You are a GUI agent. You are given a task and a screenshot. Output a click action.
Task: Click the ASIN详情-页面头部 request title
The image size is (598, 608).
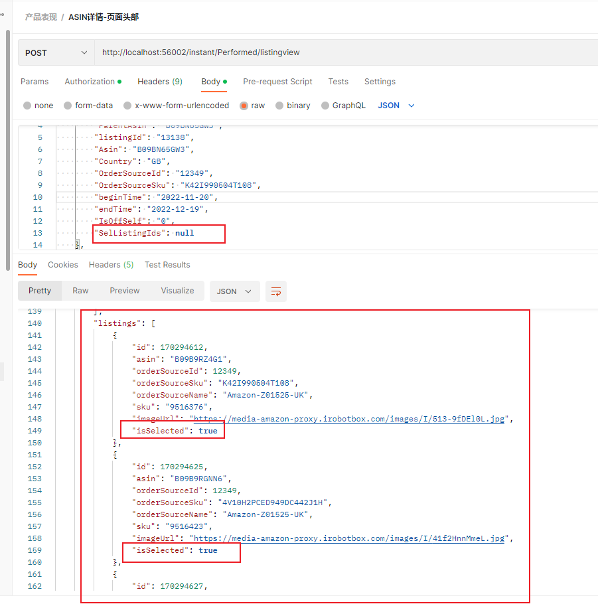click(104, 17)
